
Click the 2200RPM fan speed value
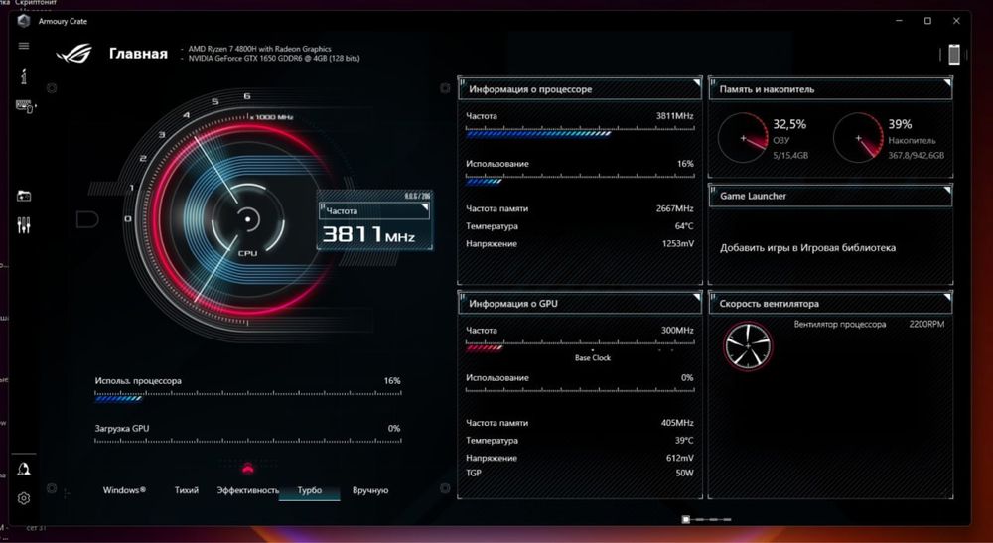(926, 324)
